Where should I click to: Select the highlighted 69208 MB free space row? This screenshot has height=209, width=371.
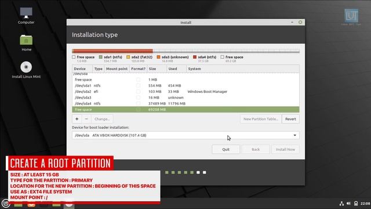click(x=185, y=110)
